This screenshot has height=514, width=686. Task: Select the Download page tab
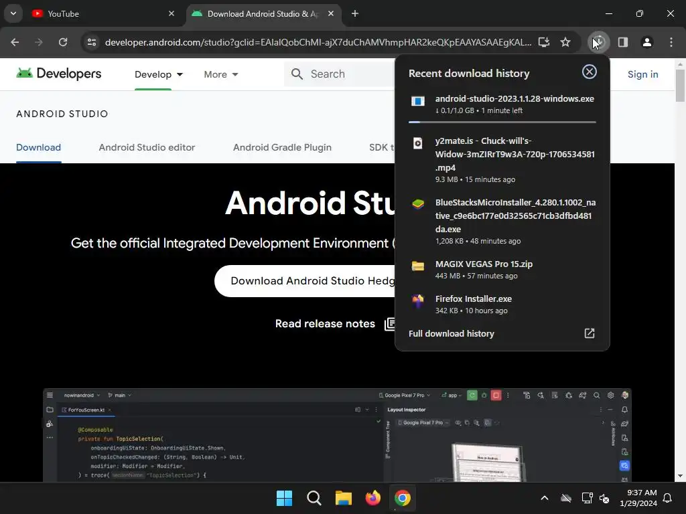click(x=38, y=147)
